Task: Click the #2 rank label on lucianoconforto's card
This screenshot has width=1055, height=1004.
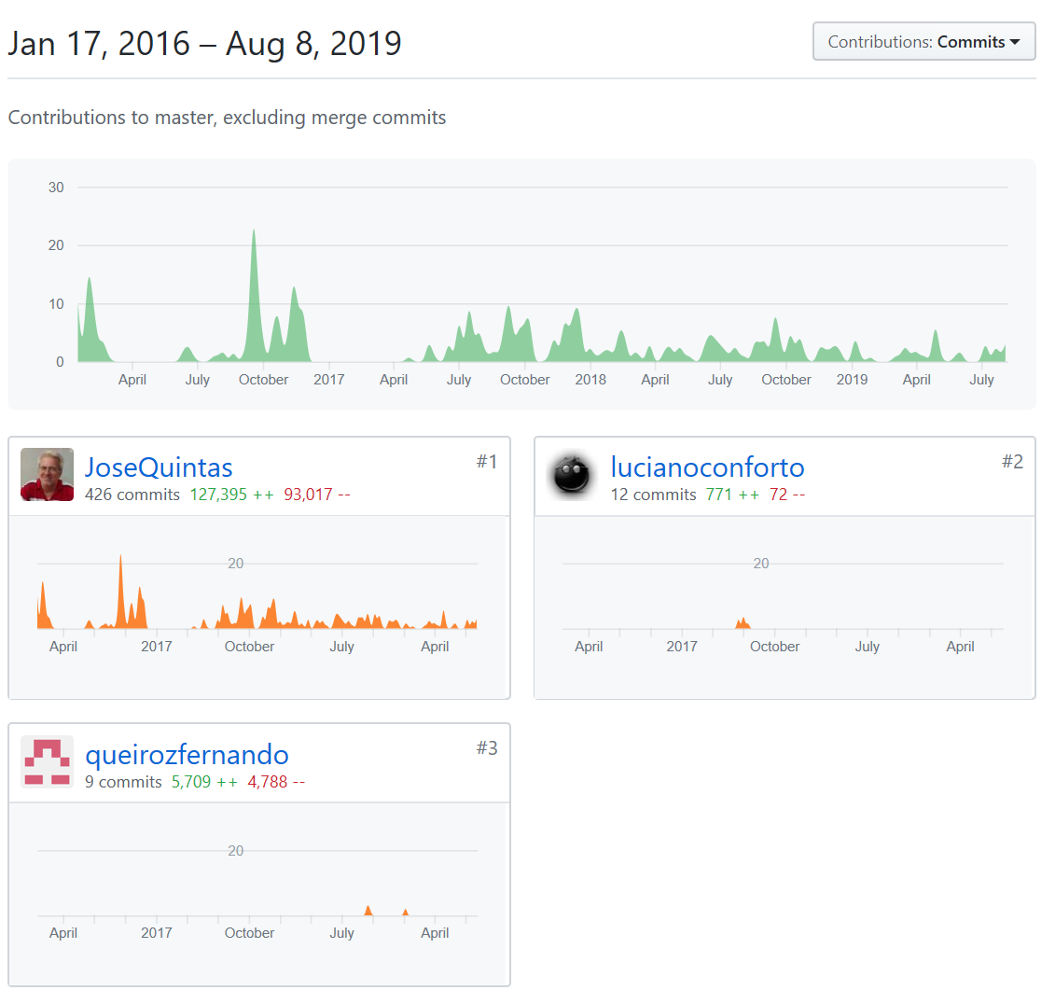Action: click(1012, 462)
